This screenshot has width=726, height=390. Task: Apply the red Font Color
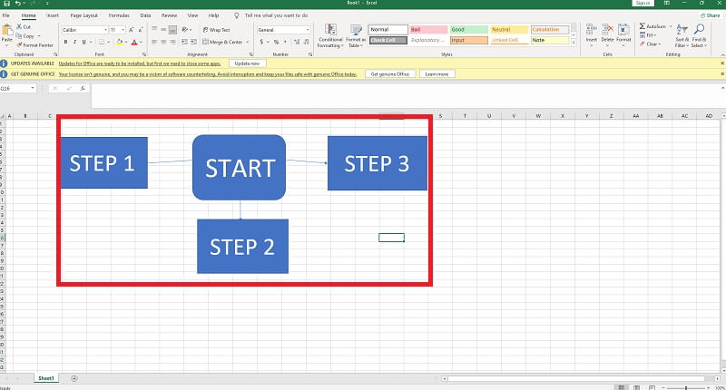pyautogui.click(x=134, y=42)
